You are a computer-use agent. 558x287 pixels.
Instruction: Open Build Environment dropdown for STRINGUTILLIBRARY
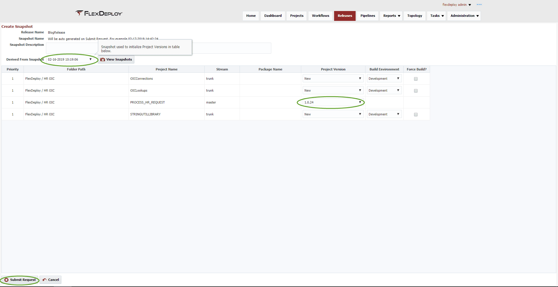pos(384,114)
